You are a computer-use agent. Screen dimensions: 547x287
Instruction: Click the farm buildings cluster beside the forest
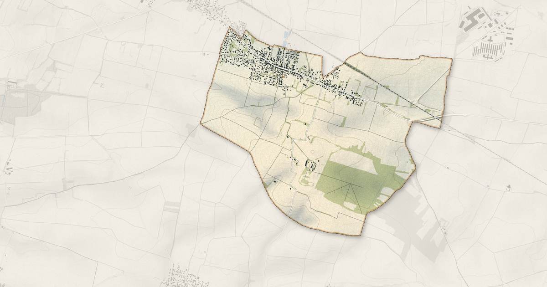[x=311, y=165]
